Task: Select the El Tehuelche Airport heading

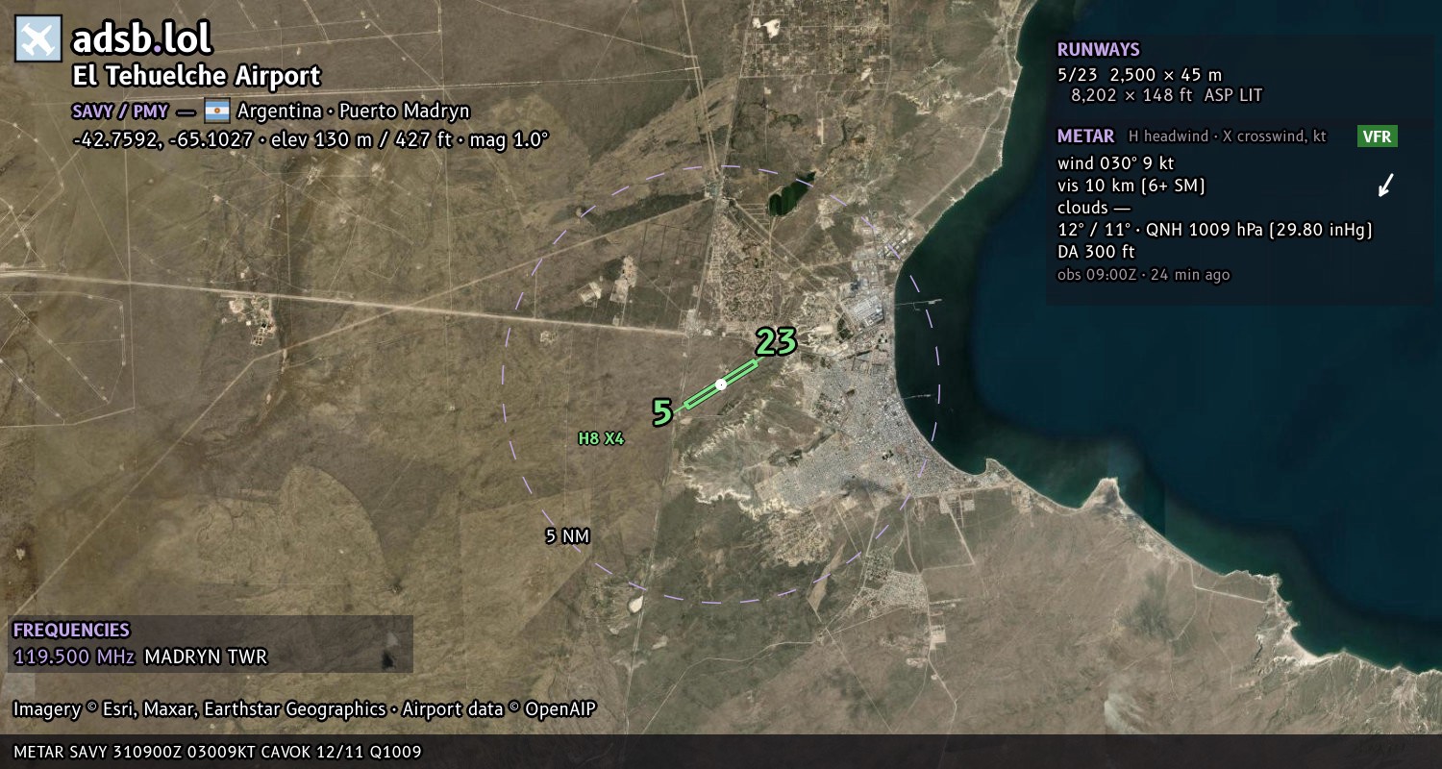Action: tap(196, 77)
